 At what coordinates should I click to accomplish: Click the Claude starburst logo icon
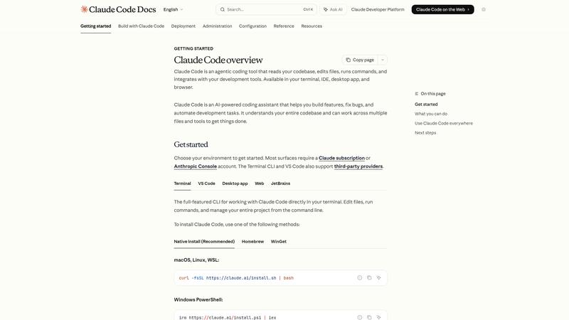(84, 9)
